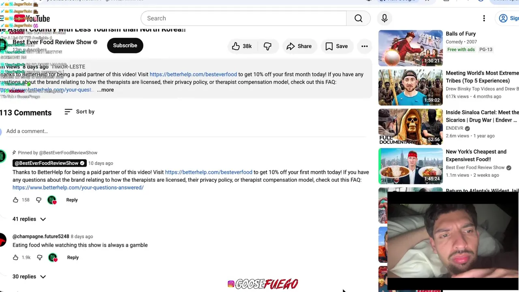This screenshot has height=292, width=519.
Task: Like the champagne.future5248 comment
Action: (15, 258)
